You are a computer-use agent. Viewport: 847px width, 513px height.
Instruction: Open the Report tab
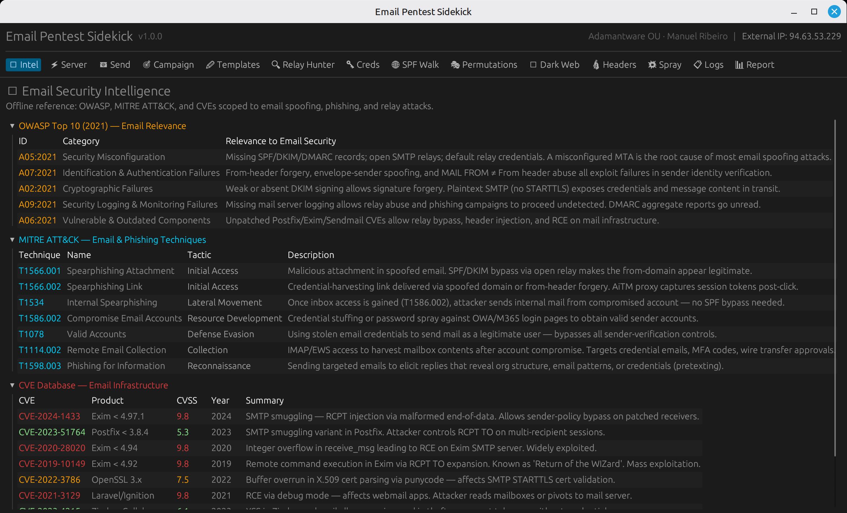(755, 65)
